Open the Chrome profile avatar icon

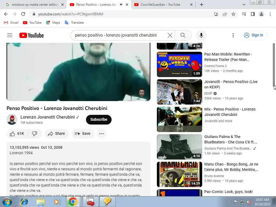261,14
